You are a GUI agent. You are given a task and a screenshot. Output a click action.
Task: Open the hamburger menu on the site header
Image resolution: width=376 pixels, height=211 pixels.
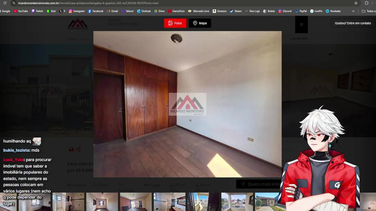click(301, 24)
